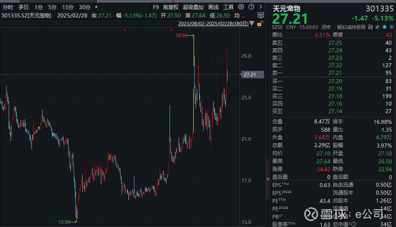Select the 30分 period tab
The height and width of the screenshot is (227, 396).
pos(85,7)
